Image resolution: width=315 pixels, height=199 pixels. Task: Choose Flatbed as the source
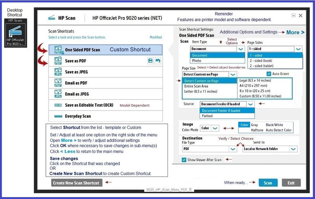227,116
